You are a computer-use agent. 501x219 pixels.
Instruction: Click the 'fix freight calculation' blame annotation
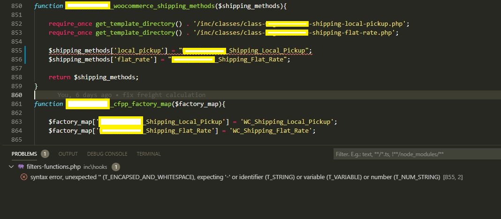(x=164, y=95)
